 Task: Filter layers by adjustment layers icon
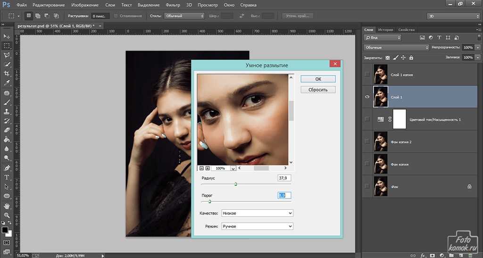(431, 38)
